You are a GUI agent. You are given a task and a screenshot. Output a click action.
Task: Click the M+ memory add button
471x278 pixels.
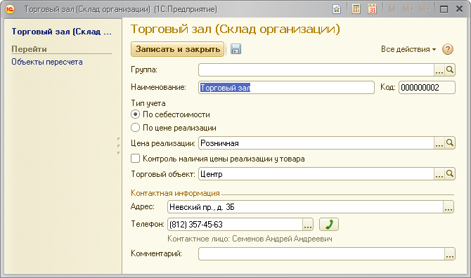click(408, 10)
